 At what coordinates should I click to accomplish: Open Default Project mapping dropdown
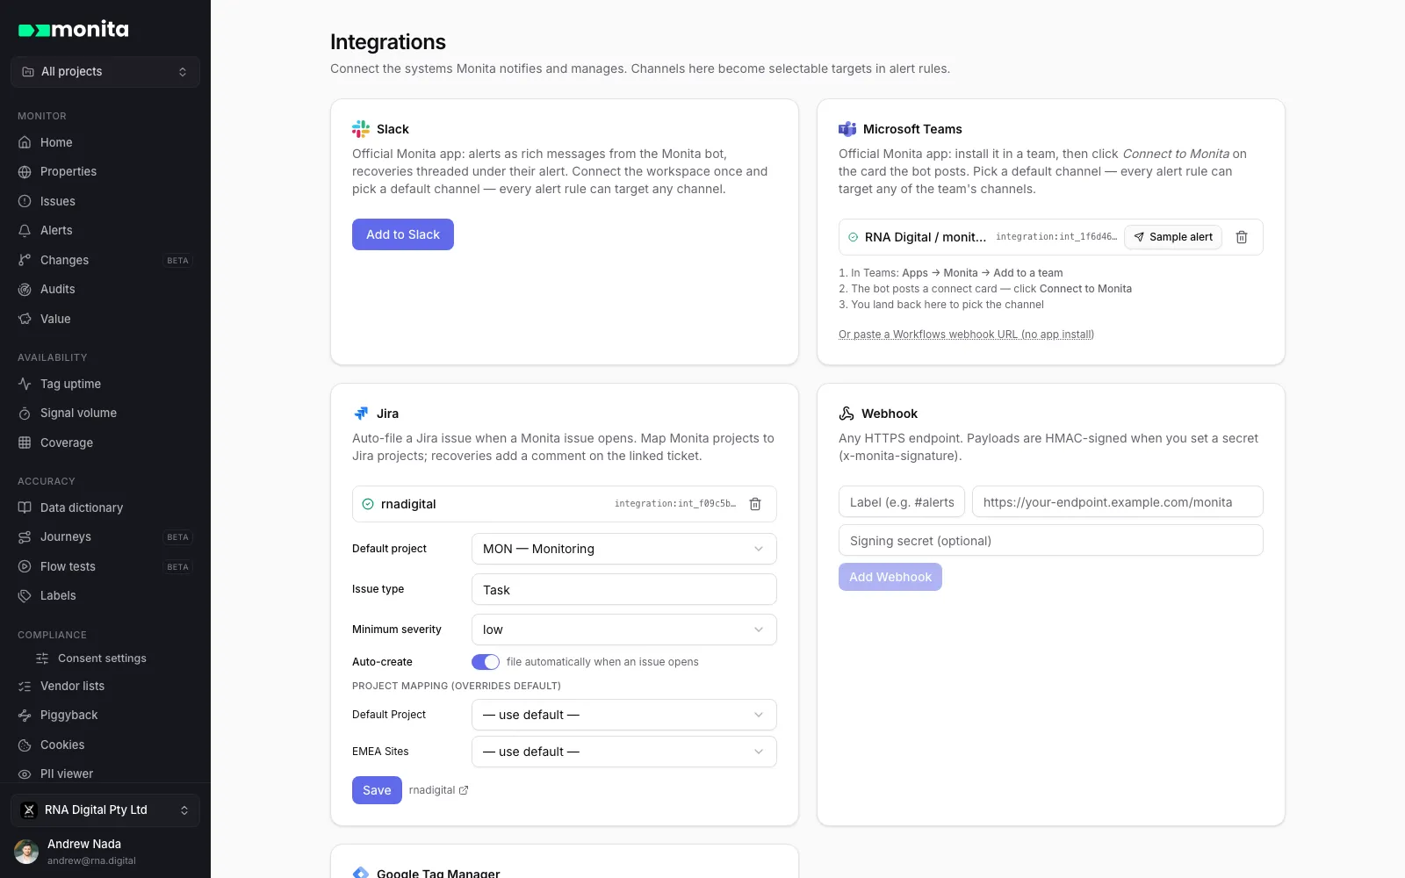[x=624, y=715]
